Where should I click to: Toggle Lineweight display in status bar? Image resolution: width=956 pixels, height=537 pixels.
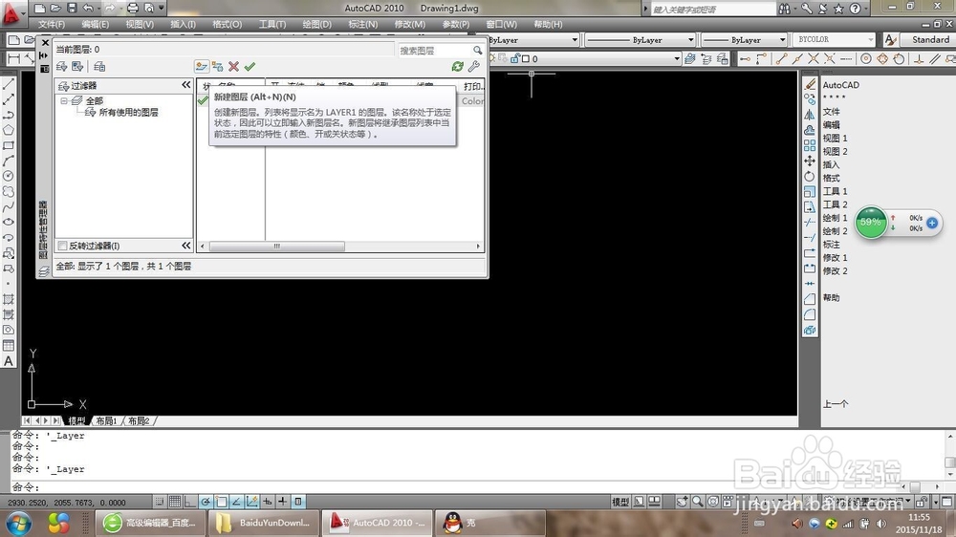[282, 502]
